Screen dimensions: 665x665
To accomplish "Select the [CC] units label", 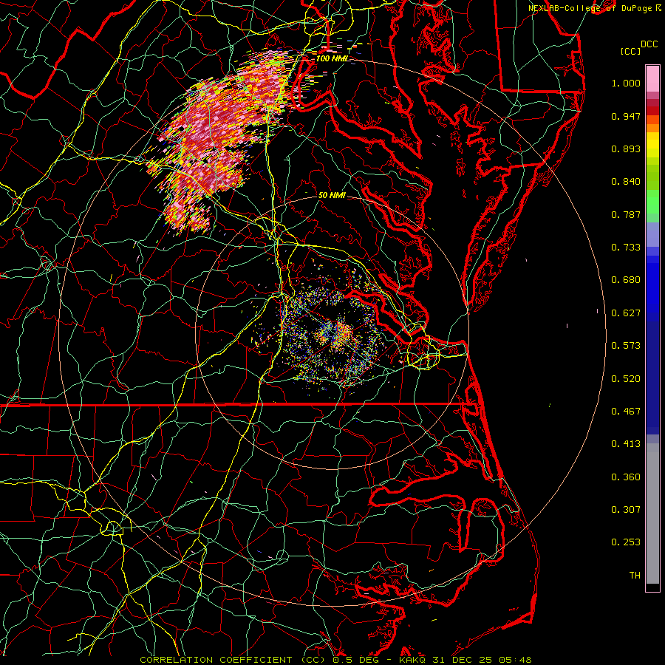I will [x=631, y=51].
